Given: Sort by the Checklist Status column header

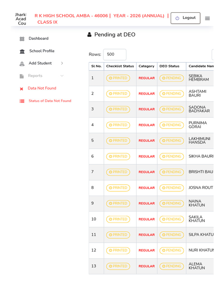Looking at the screenshot, I should pyautogui.click(x=120, y=66).
